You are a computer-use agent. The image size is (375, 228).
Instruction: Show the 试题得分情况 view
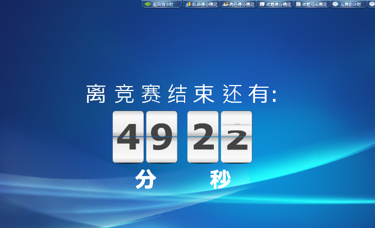pos(278,4)
